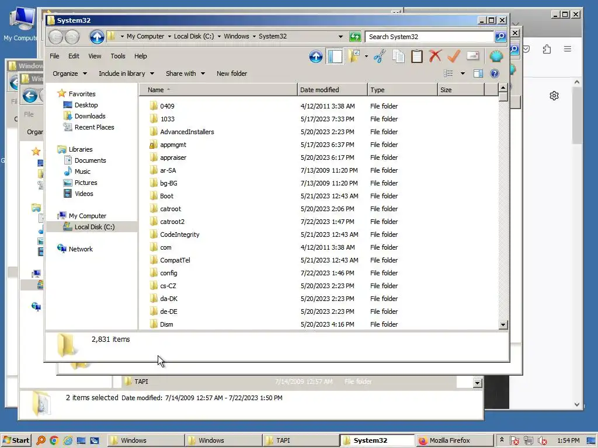
Task: Click the email envelope toolbar icon
Action: (472, 56)
